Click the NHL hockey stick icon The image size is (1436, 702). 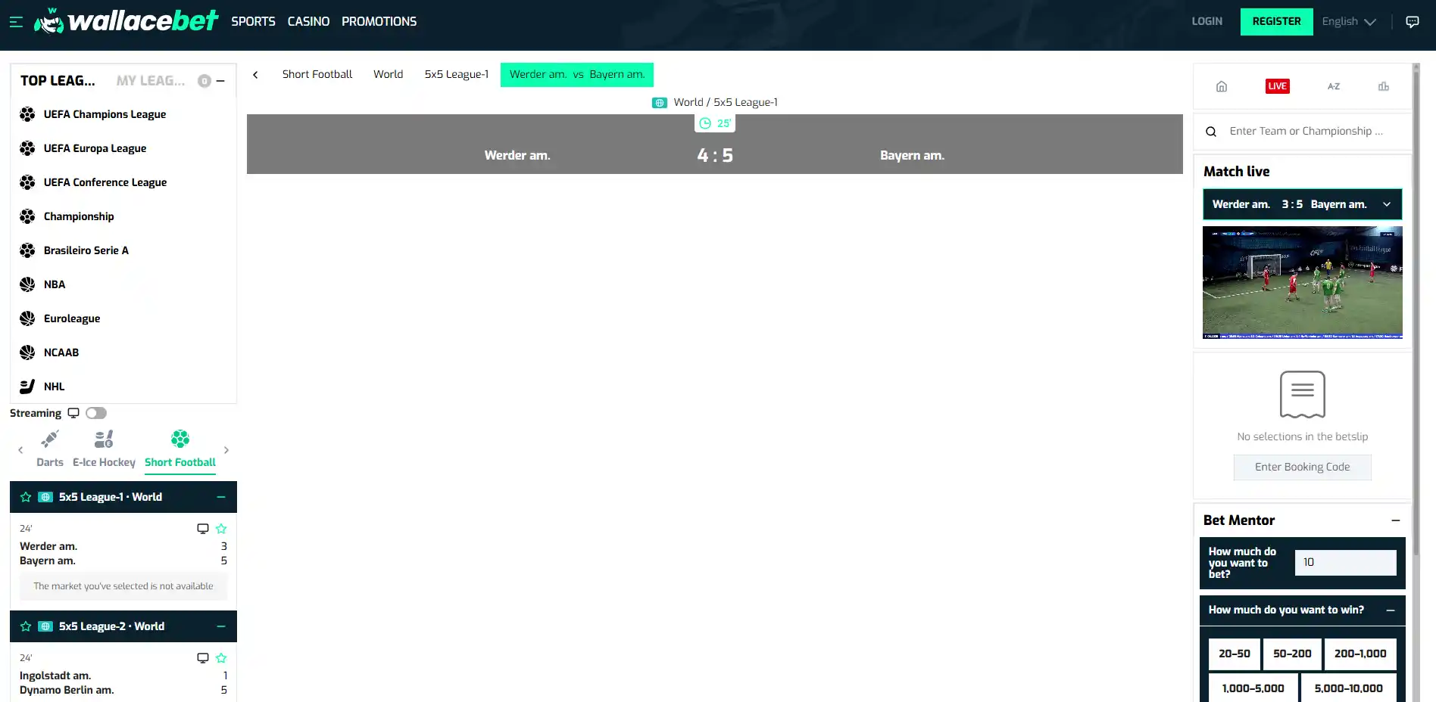coord(27,387)
